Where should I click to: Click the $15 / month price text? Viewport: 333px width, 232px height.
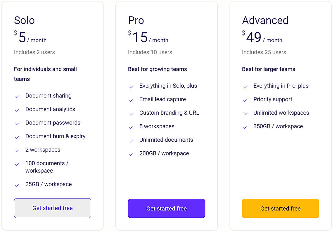pyautogui.click(x=148, y=37)
